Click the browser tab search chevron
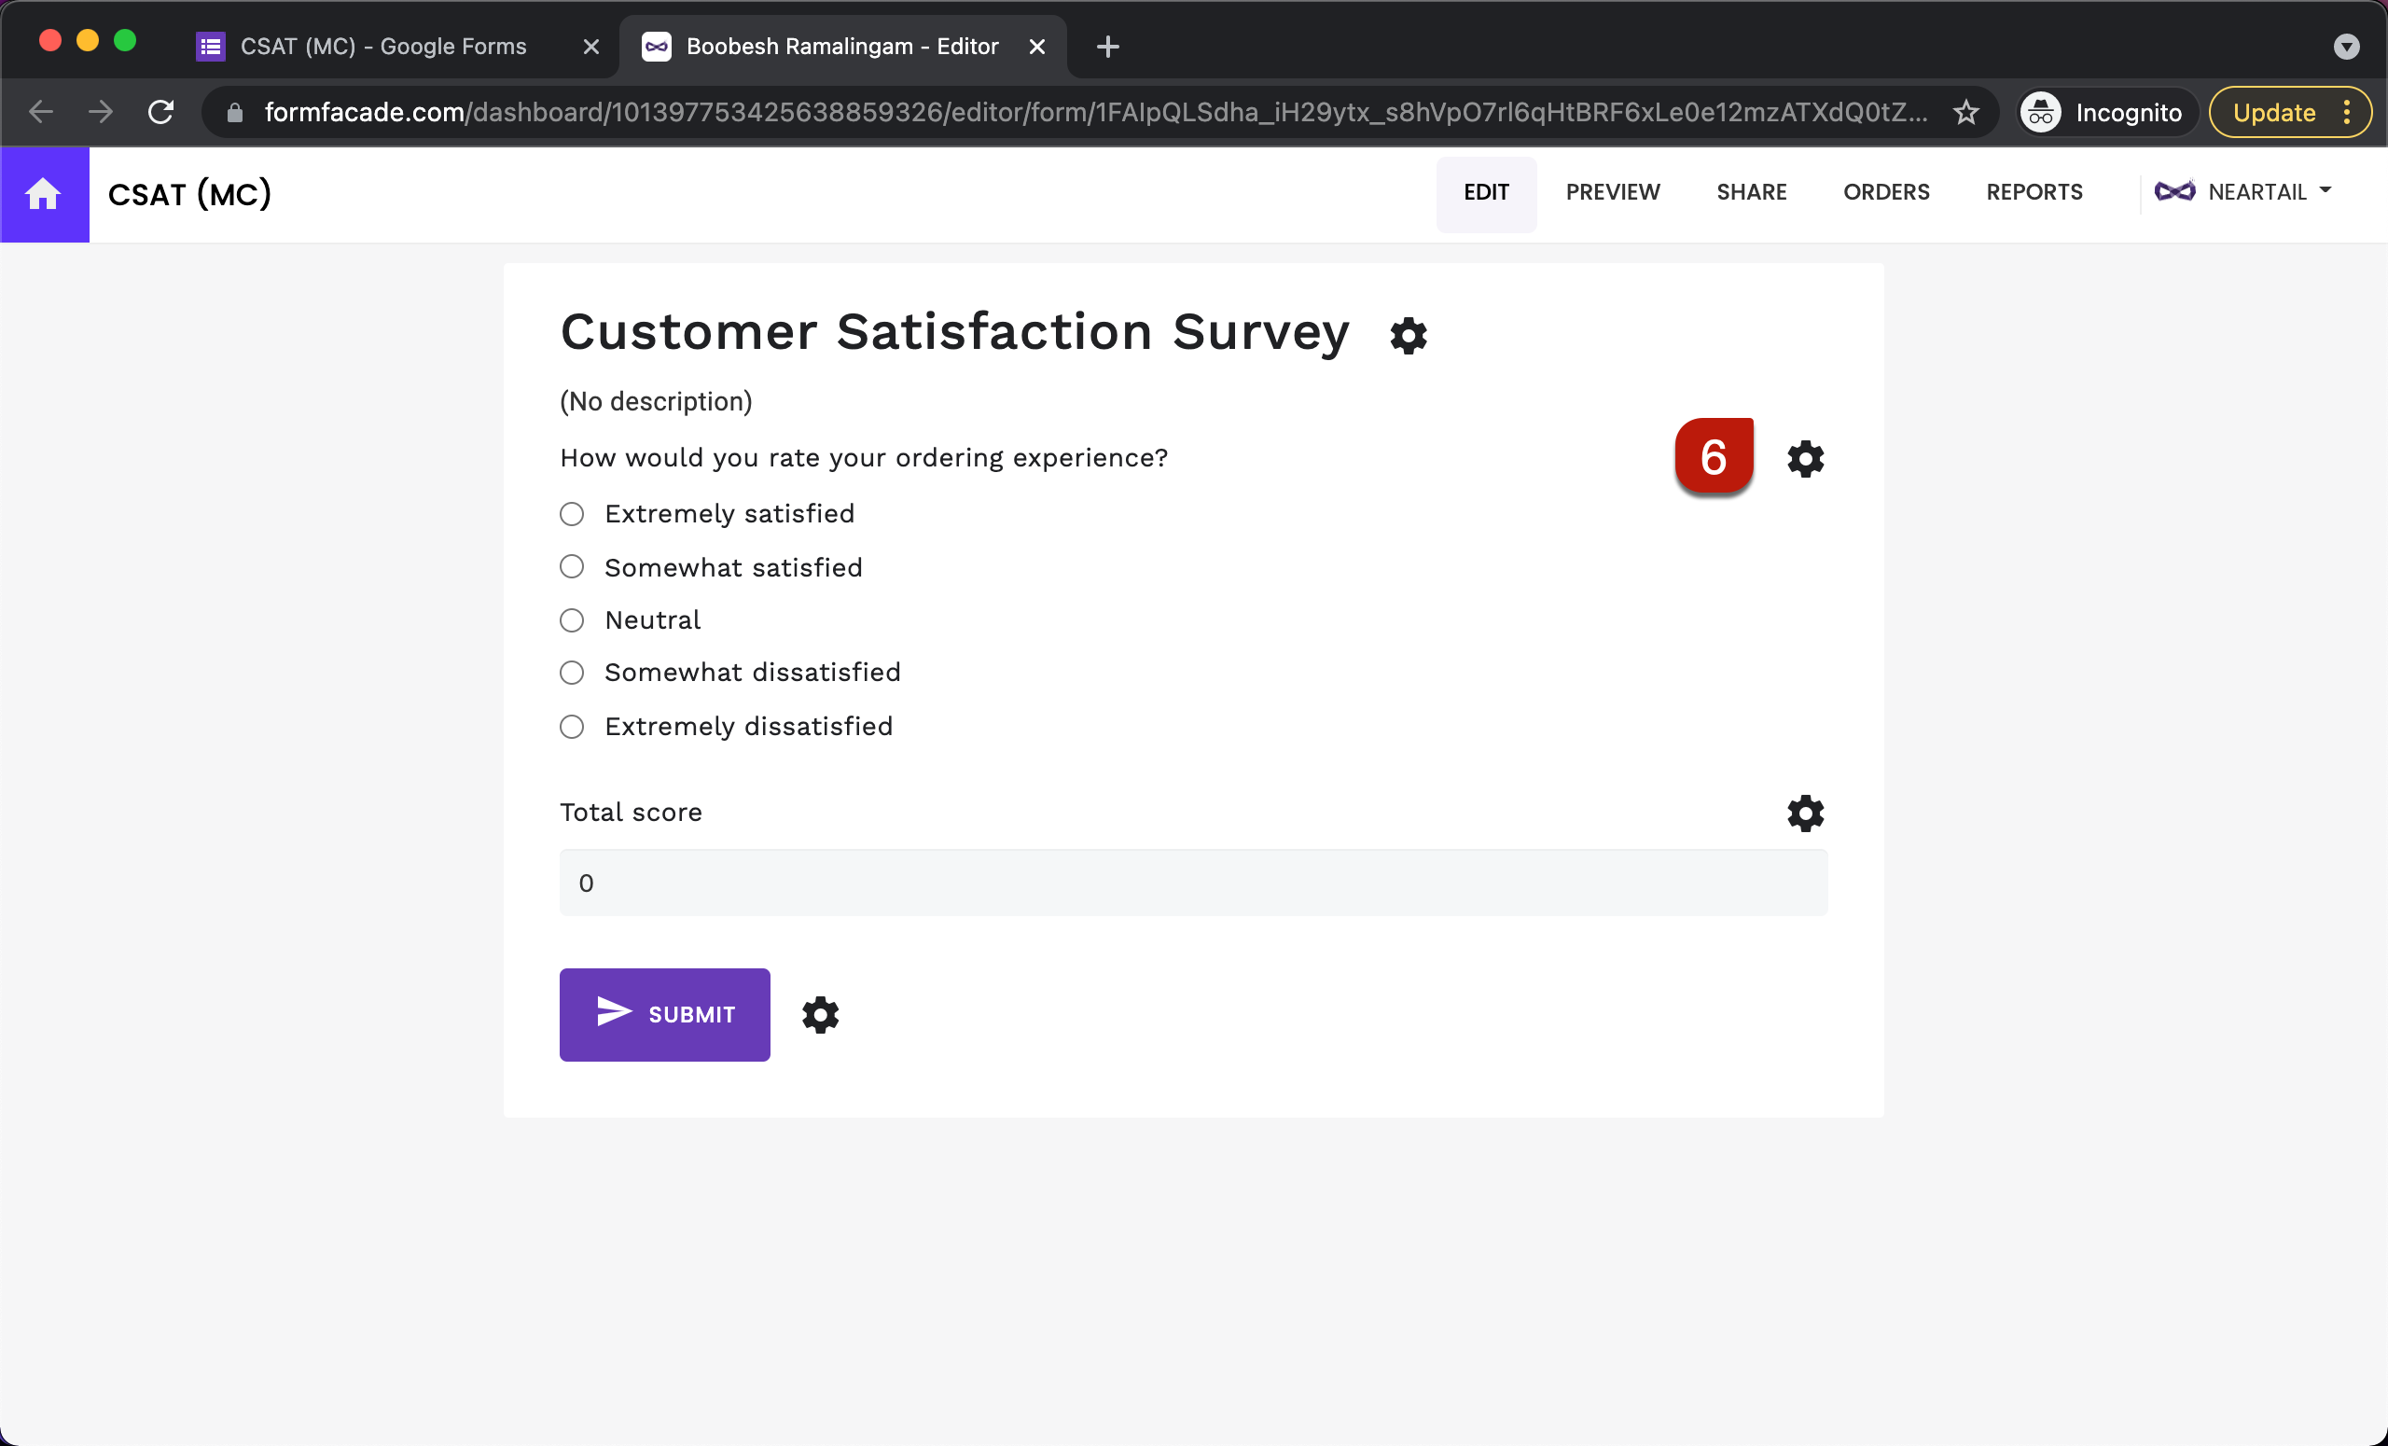2388x1446 pixels. pos(2346,46)
